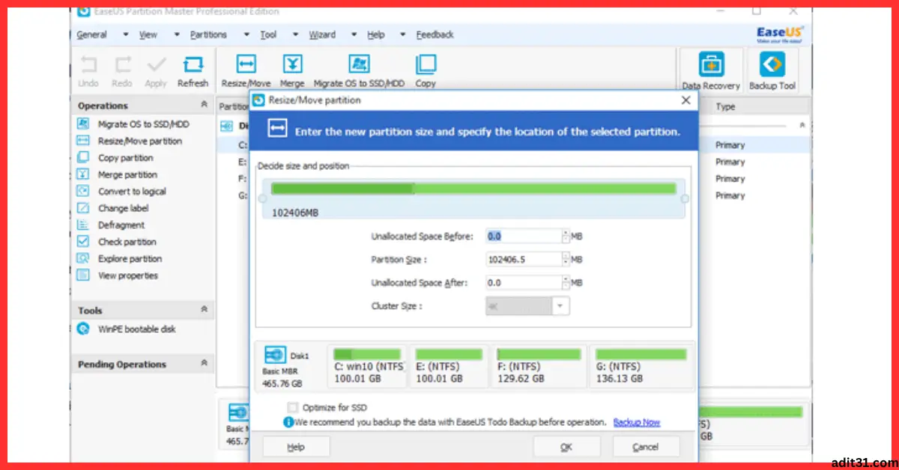
Task: Open the Feedback menu
Action: (435, 34)
